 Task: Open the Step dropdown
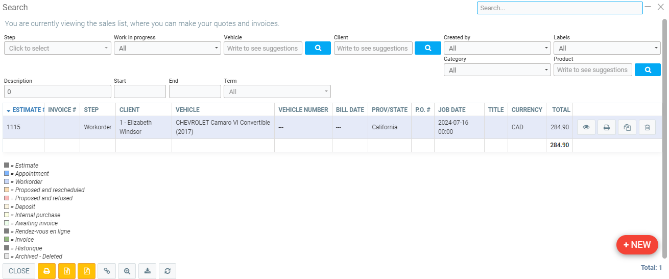pyautogui.click(x=57, y=48)
